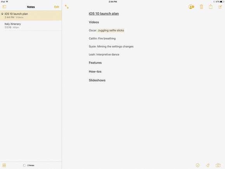The image size is (225, 169).
Task: Click Susie: Miming the settings changes
Action: point(111,46)
